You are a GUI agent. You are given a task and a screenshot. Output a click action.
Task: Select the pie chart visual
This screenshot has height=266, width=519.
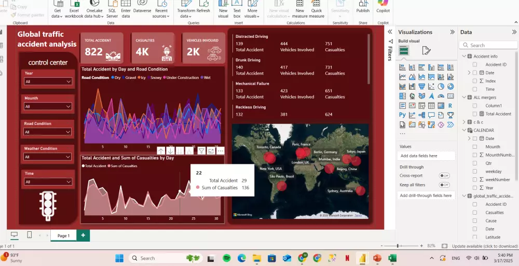pyautogui.click(x=441, y=87)
